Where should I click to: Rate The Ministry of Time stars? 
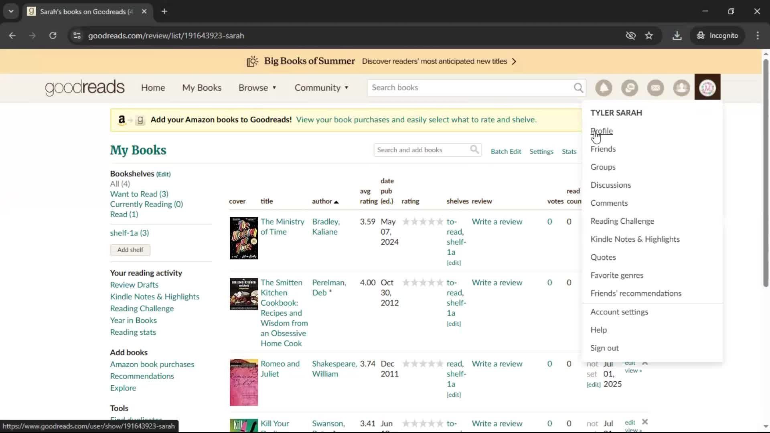click(x=423, y=222)
